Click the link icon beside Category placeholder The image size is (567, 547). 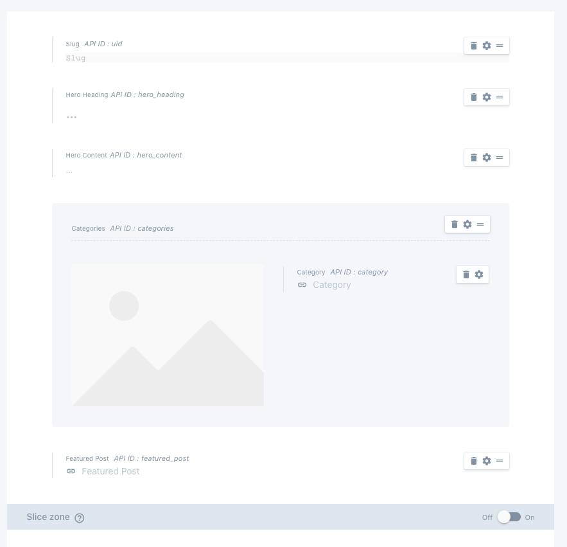tap(302, 285)
